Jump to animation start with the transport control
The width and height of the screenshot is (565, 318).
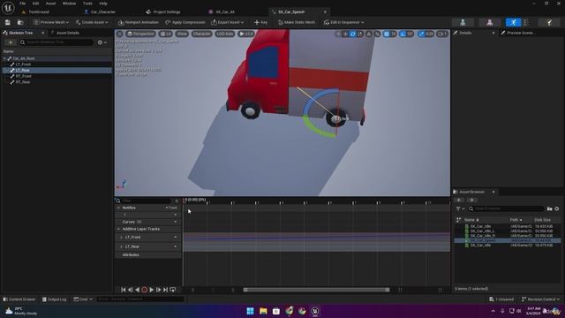[x=124, y=290]
